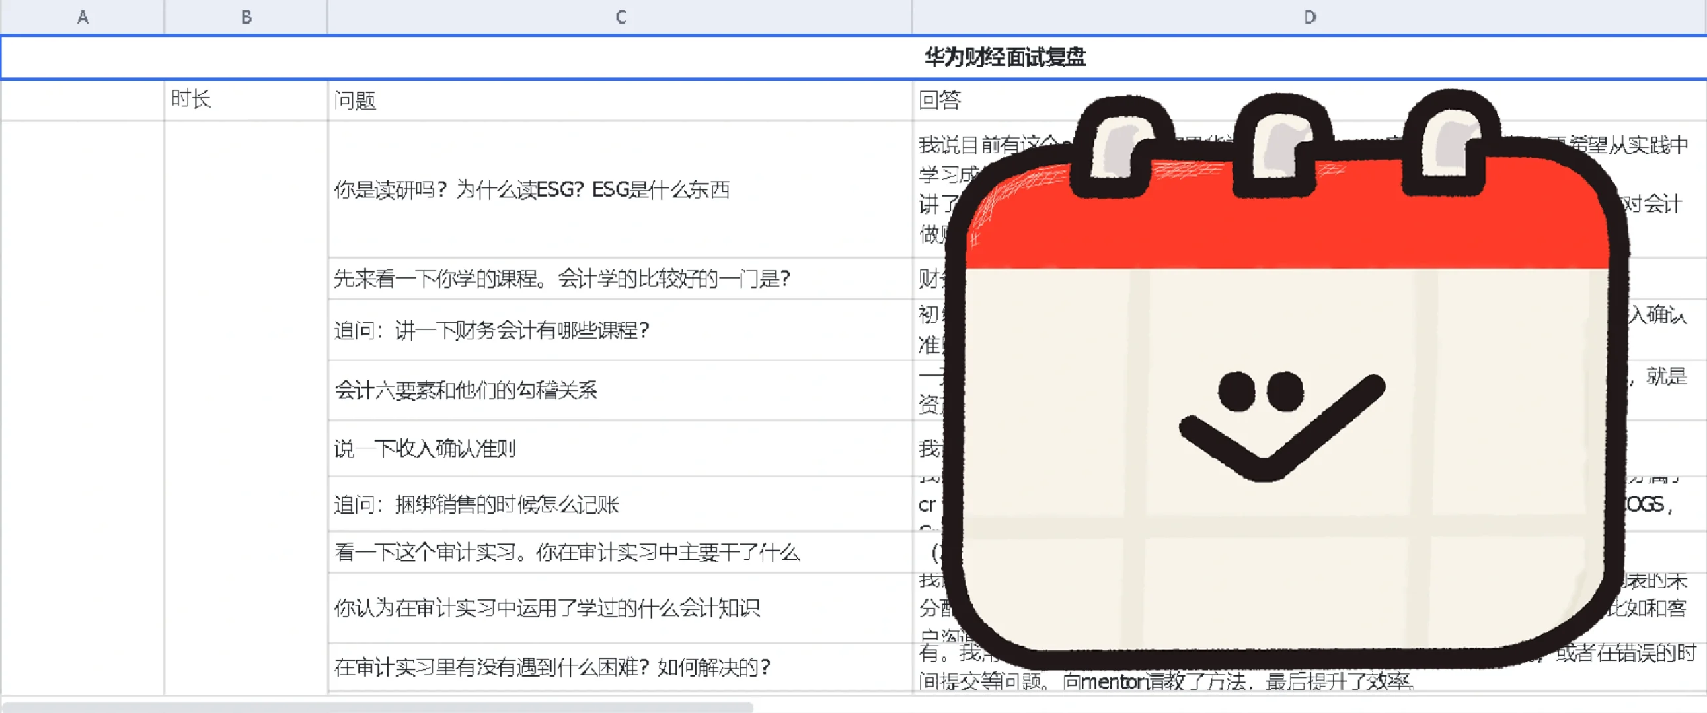
Task: Select column A header
Action: 82,17
